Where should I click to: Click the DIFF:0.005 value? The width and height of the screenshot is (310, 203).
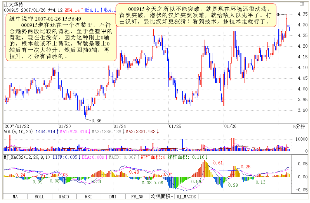(x=65, y=157)
